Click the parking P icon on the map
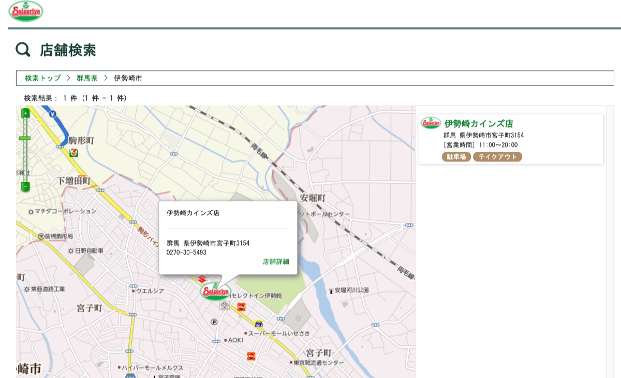Screen dimensions: 621x378 (x=214, y=322)
